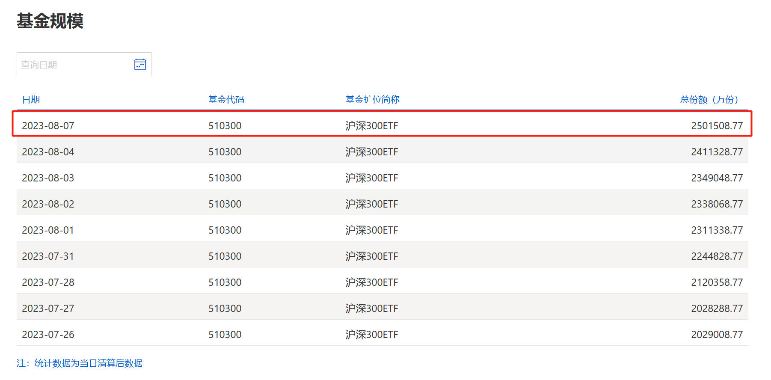Click the 基金规模 page heading
The image size is (771, 380).
point(50,21)
